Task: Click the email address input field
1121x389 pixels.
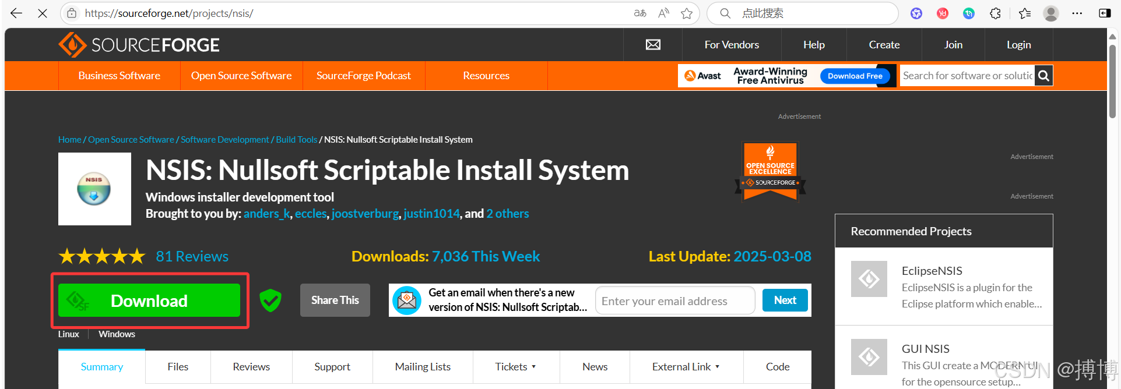Action: [675, 300]
